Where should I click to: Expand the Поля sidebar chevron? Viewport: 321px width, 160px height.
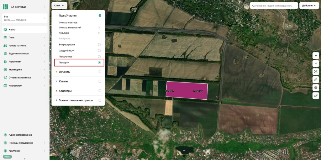click(x=45, y=37)
